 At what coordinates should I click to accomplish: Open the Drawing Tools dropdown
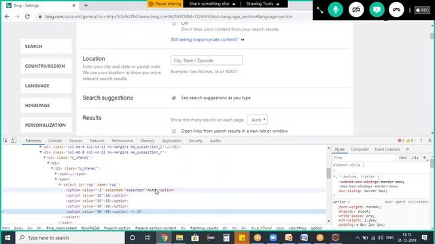pyautogui.click(x=263, y=4)
